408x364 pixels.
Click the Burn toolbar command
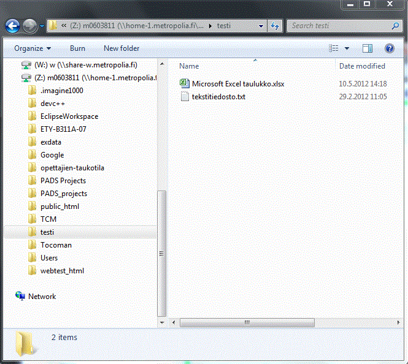coord(77,48)
